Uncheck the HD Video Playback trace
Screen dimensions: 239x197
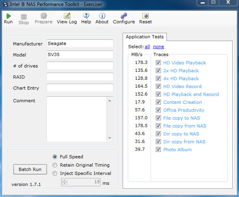158,63
